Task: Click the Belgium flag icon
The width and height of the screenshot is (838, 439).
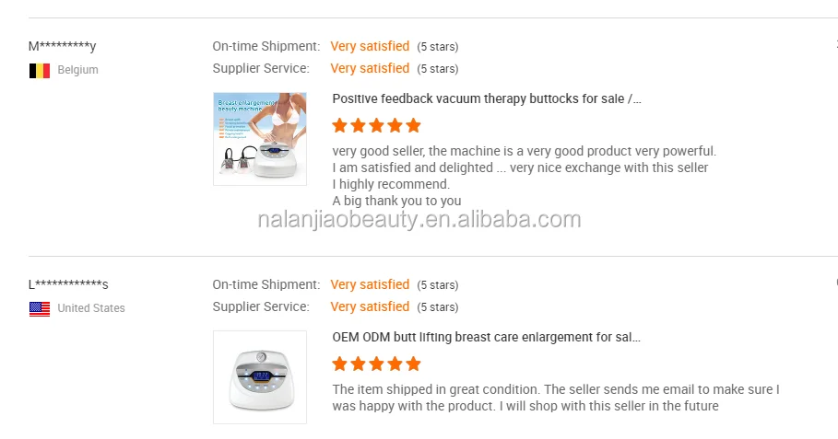Action: [39, 70]
